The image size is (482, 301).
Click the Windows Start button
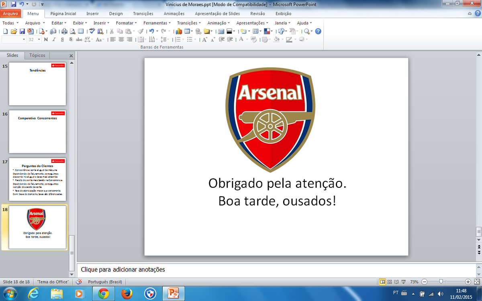tap(9, 294)
